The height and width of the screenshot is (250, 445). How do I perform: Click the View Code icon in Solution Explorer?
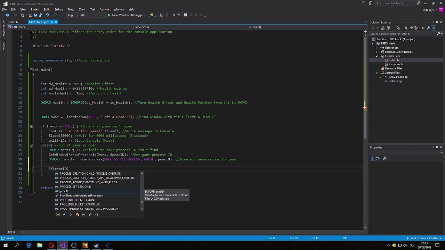[423, 28]
